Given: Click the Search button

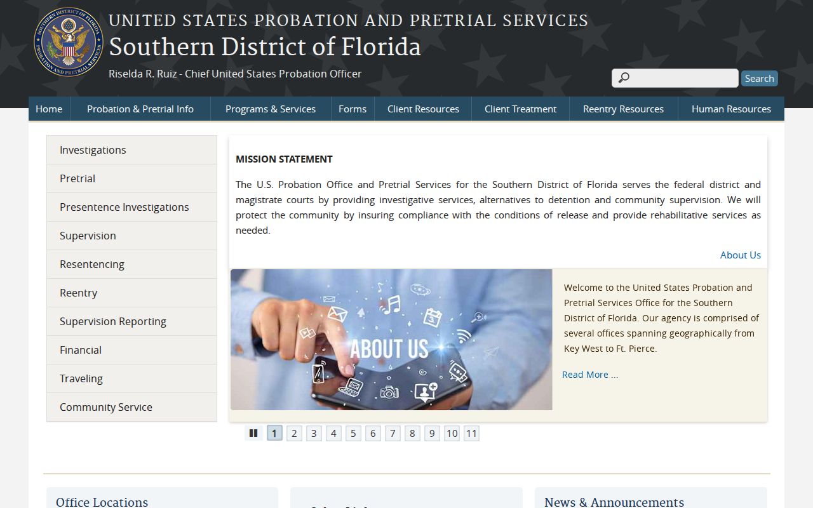Looking at the screenshot, I should pos(759,78).
